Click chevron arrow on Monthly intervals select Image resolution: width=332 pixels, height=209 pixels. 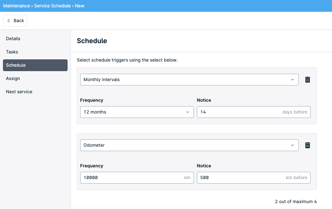tap(292, 80)
